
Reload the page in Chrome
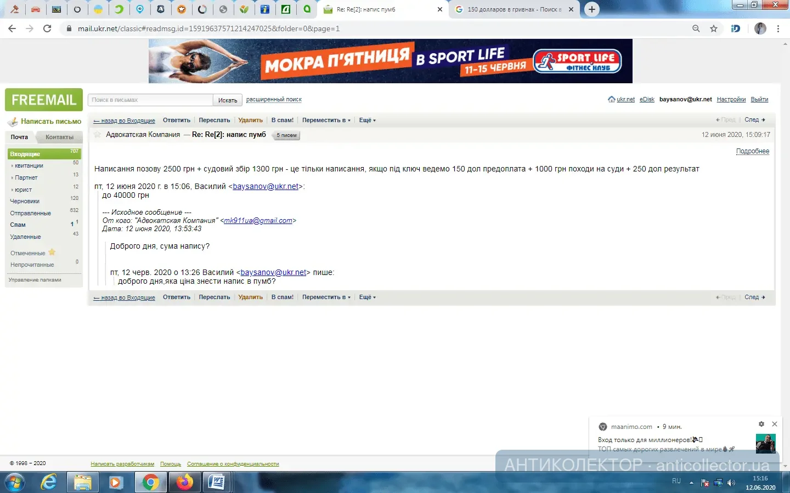[47, 28]
